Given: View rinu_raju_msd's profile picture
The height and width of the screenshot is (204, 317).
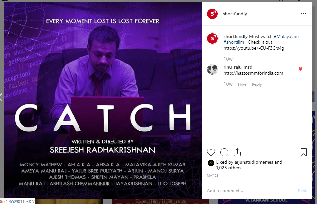Looking at the screenshot, I should (x=212, y=69).
